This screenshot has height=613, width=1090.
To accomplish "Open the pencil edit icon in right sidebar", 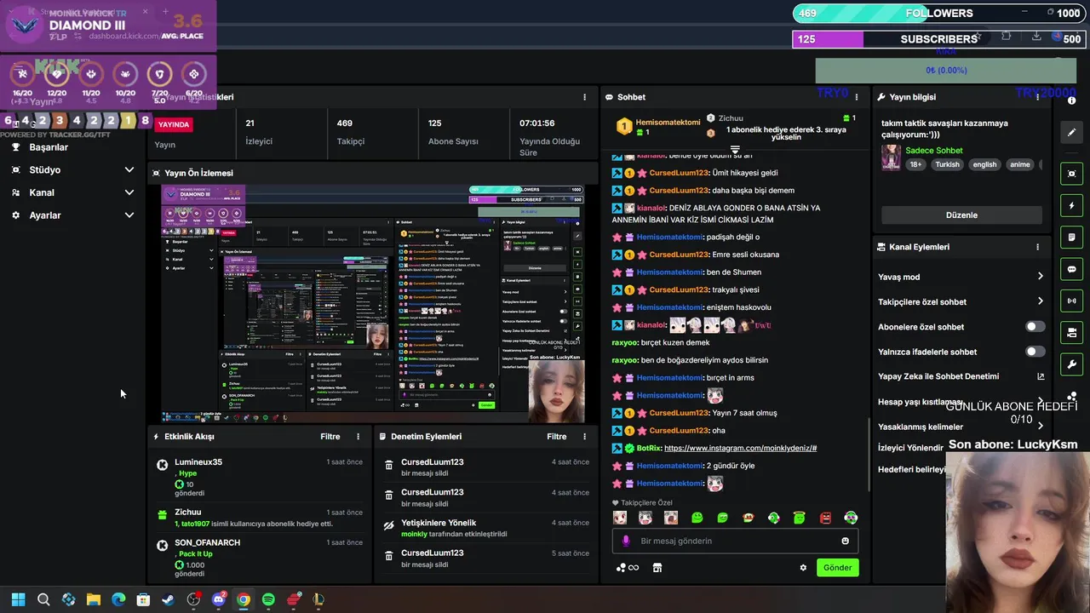I will 1071,132.
